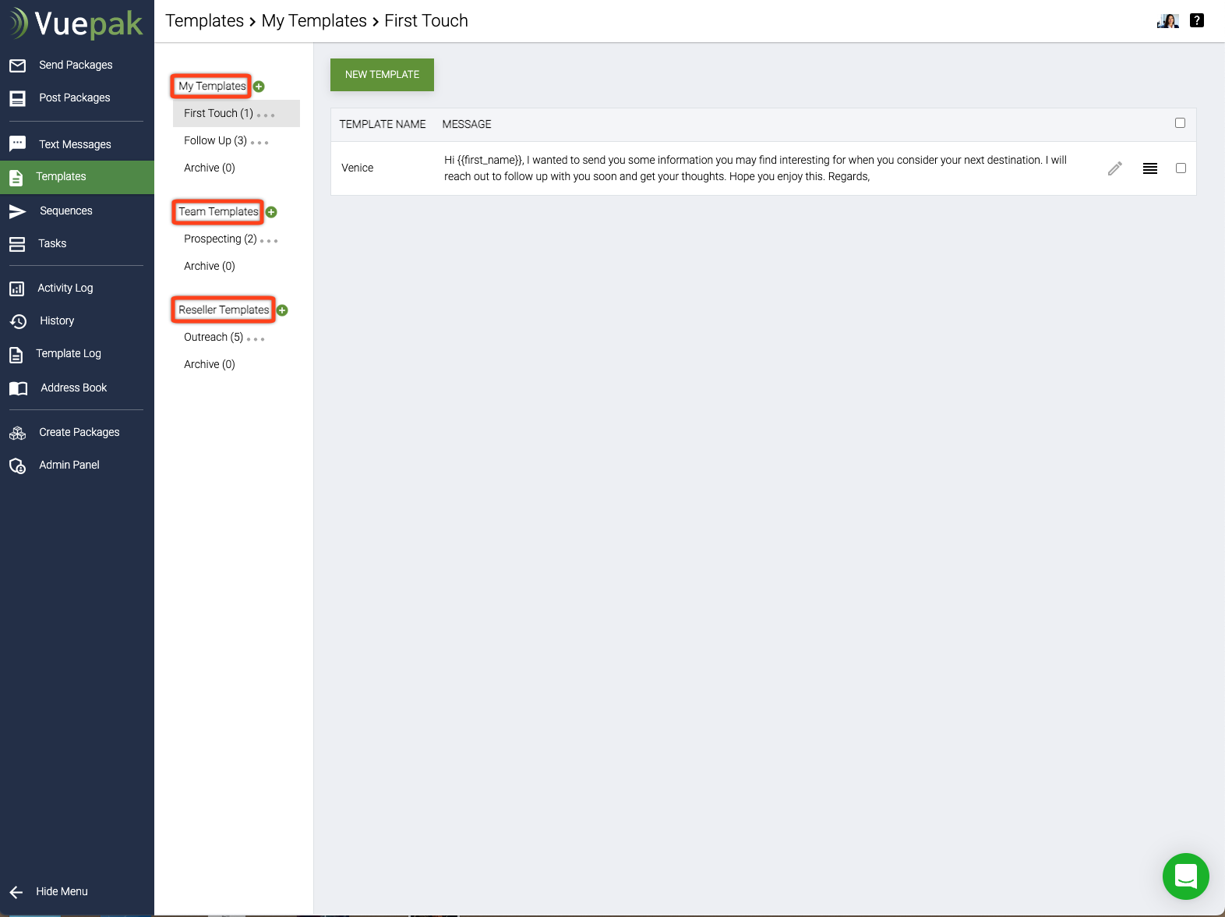Select the Prospecting (2) folder
Viewport: 1225px width, 917px height.
pyautogui.click(x=220, y=239)
